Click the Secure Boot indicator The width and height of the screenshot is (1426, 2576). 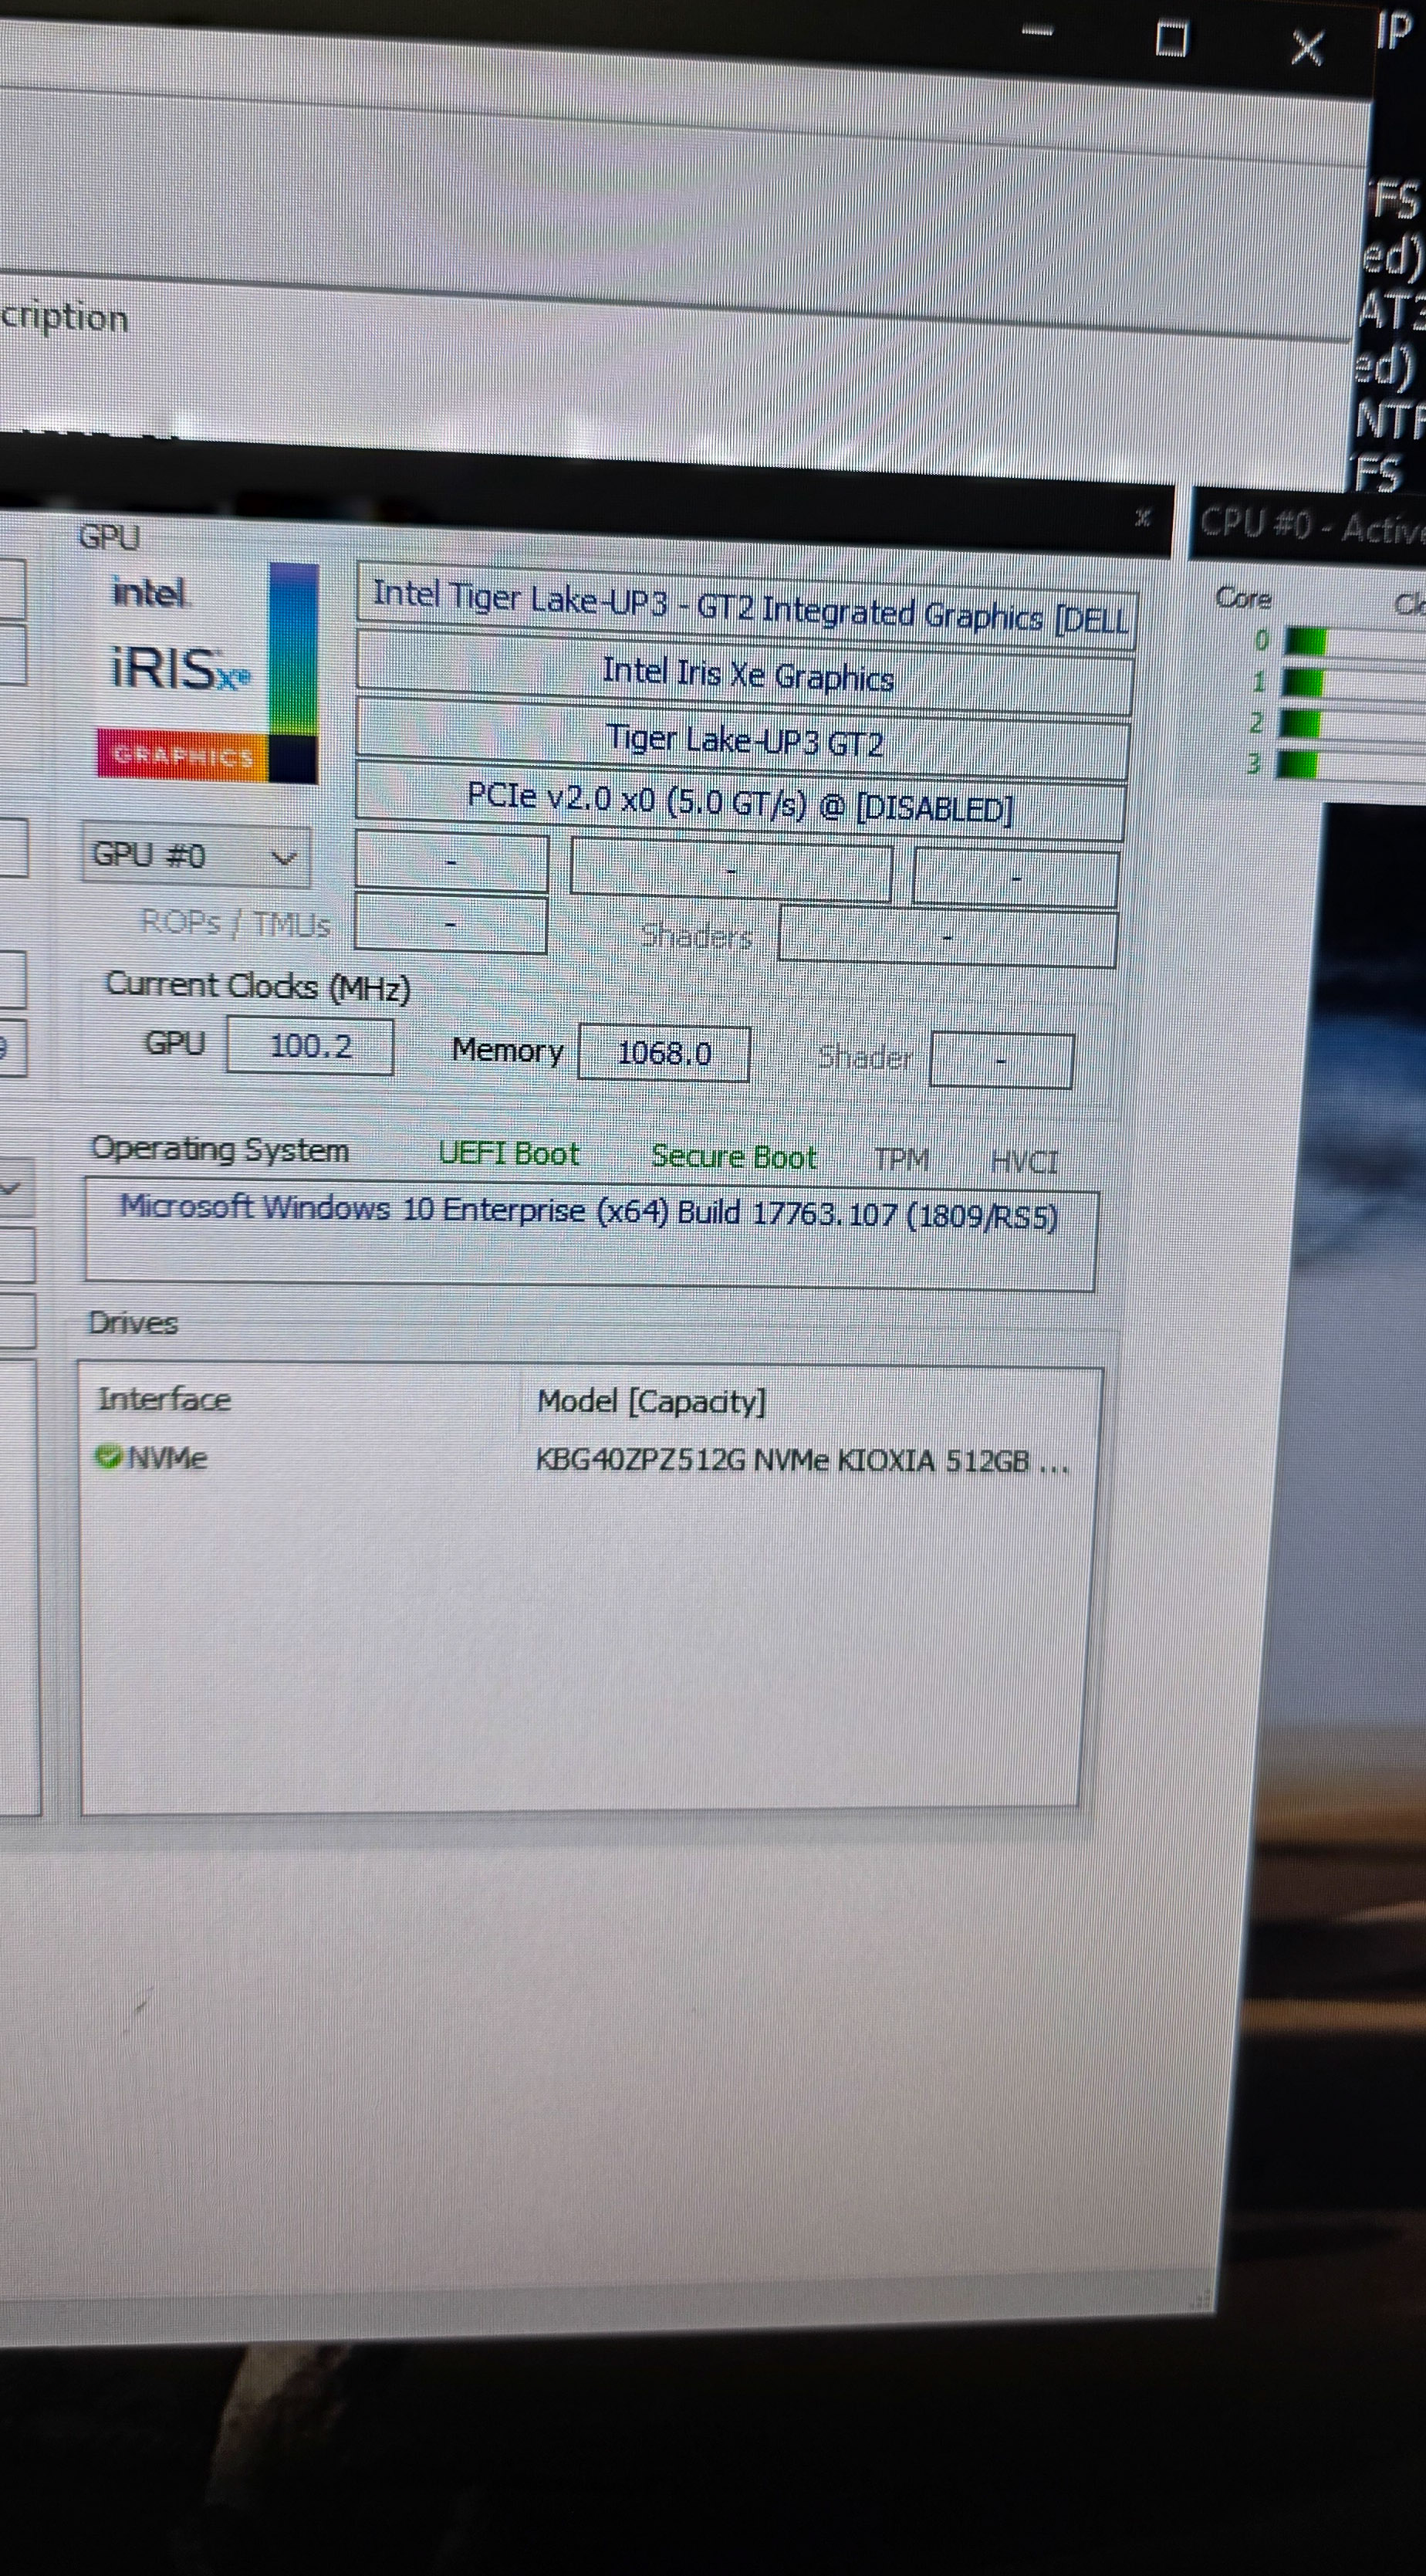click(734, 1157)
